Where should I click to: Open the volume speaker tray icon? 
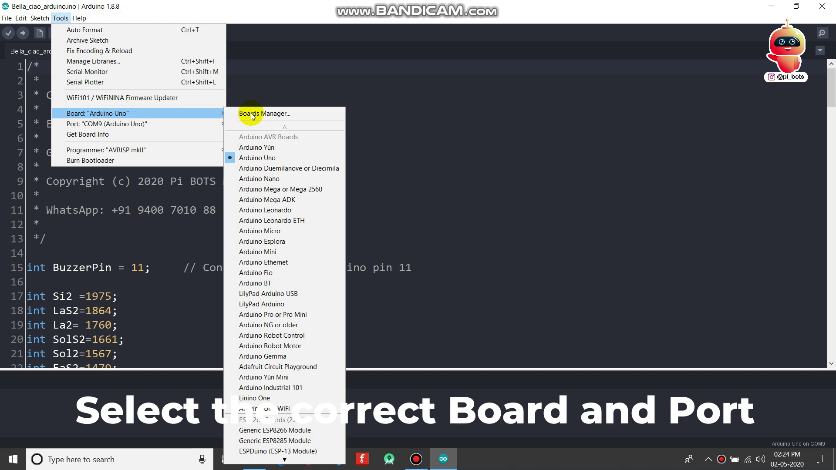coord(760,459)
